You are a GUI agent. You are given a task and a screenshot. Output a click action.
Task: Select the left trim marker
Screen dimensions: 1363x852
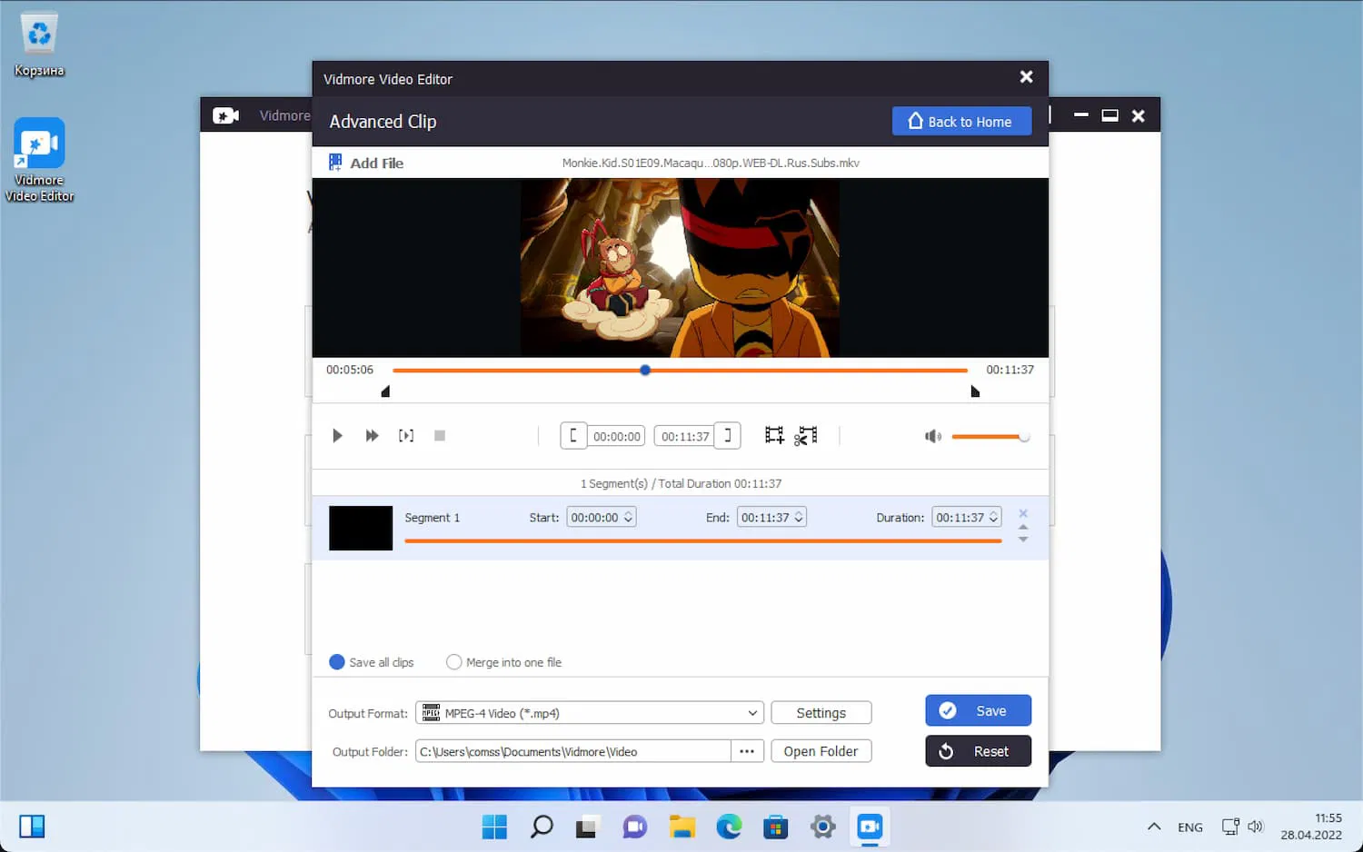click(x=385, y=391)
